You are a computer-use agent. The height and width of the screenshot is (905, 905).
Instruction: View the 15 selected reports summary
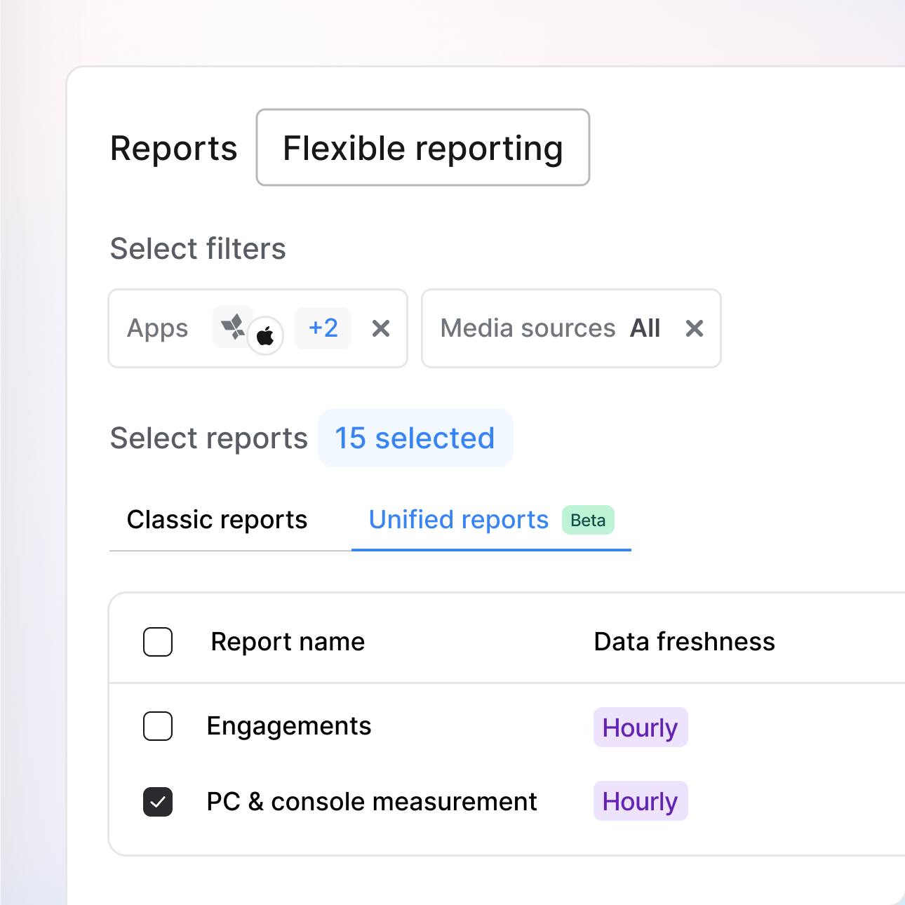coord(415,438)
